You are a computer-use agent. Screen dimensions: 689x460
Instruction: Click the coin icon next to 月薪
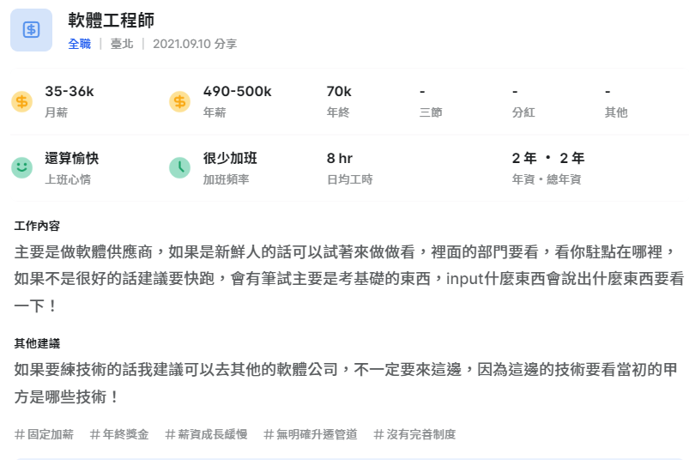[22, 102]
